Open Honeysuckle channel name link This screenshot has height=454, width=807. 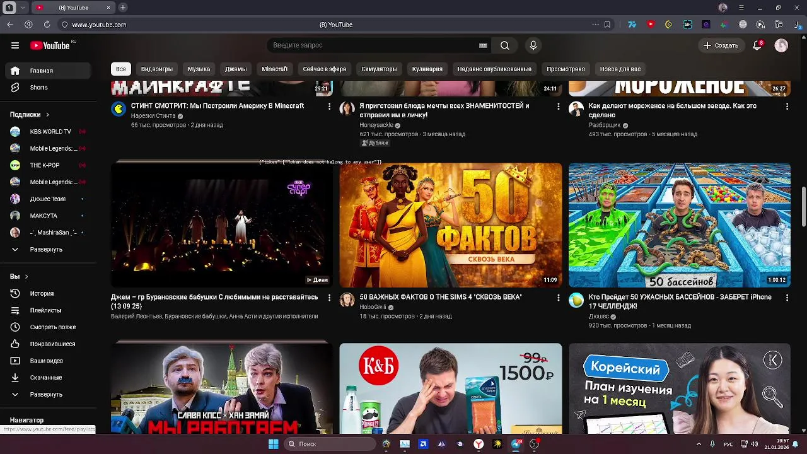[x=376, y=125]
